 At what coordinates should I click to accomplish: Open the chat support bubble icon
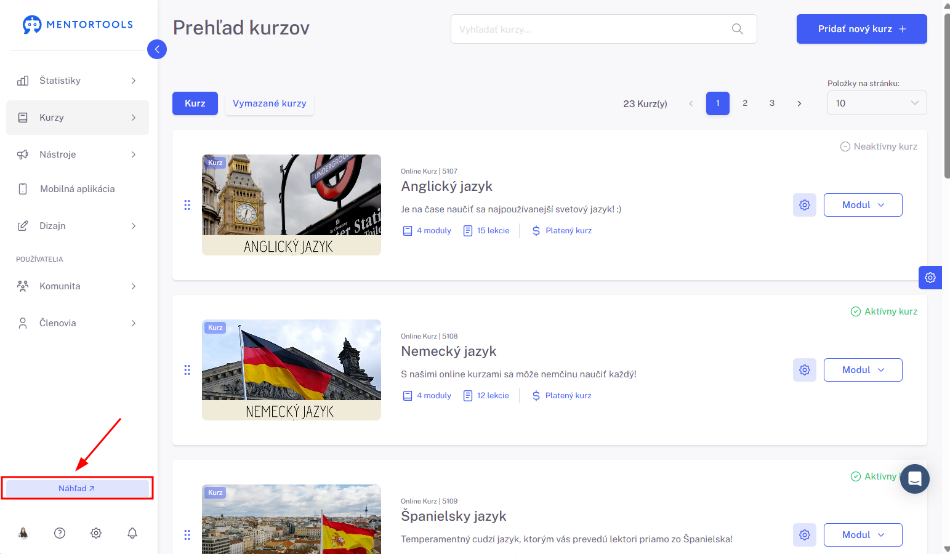(x=915, y=479)
